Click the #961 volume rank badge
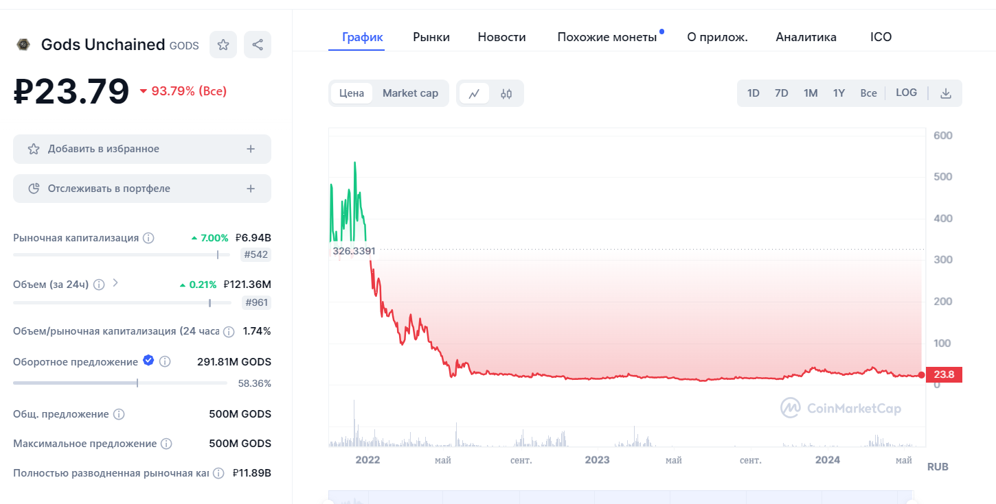 (256, 302)
